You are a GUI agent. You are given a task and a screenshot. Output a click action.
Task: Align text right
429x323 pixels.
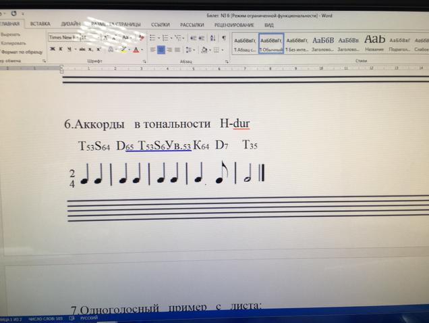point(169,50)
